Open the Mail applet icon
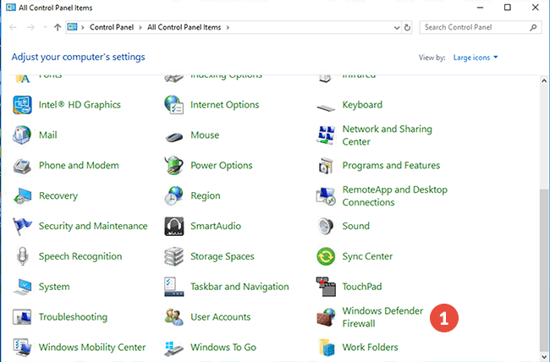This screenshot has width=550, height=362. [22, 135]
